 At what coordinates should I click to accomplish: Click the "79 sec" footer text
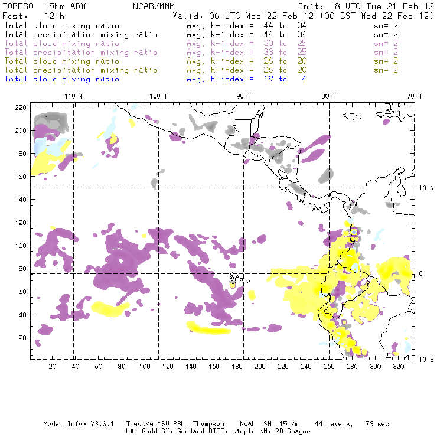(x=377, y=424)
